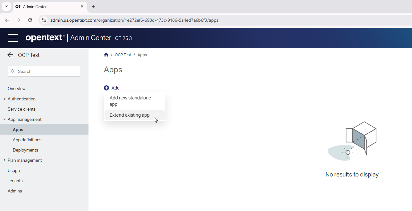Reload the page

(30, 20)
